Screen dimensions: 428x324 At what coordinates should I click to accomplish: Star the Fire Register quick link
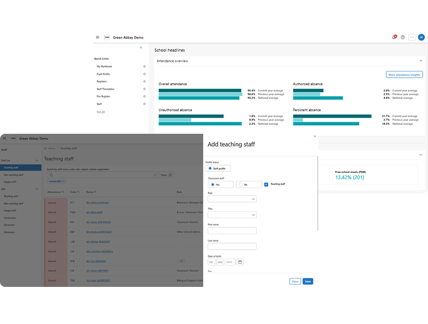(x=145, y=97)
